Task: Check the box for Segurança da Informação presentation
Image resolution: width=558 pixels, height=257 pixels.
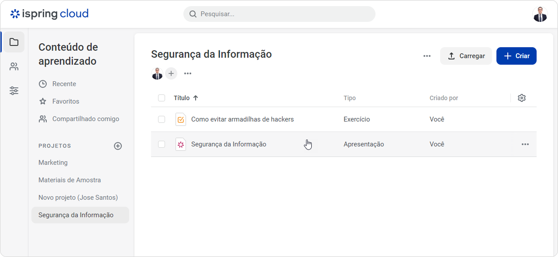Action: tap(162, 144)
